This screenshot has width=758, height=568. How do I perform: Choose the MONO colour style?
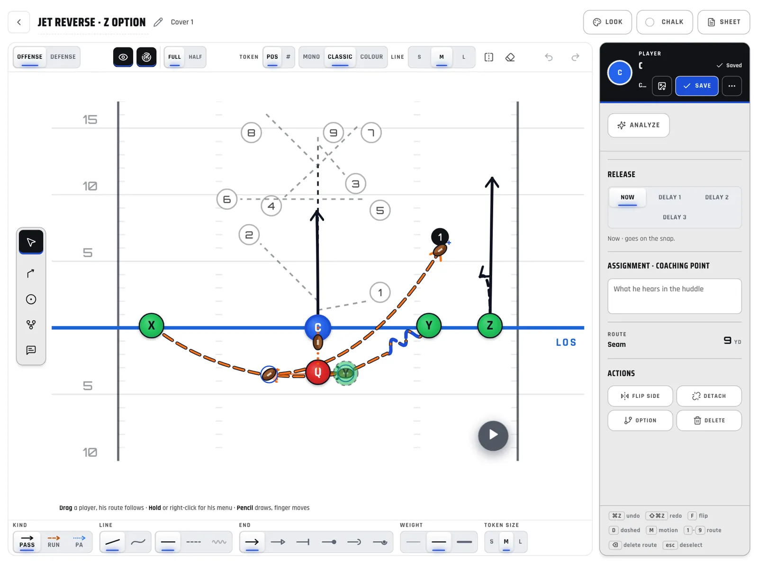[x=311, y=57]
